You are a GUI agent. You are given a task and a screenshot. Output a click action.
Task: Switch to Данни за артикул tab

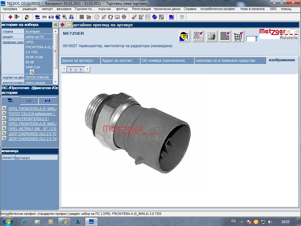(80, 61)
